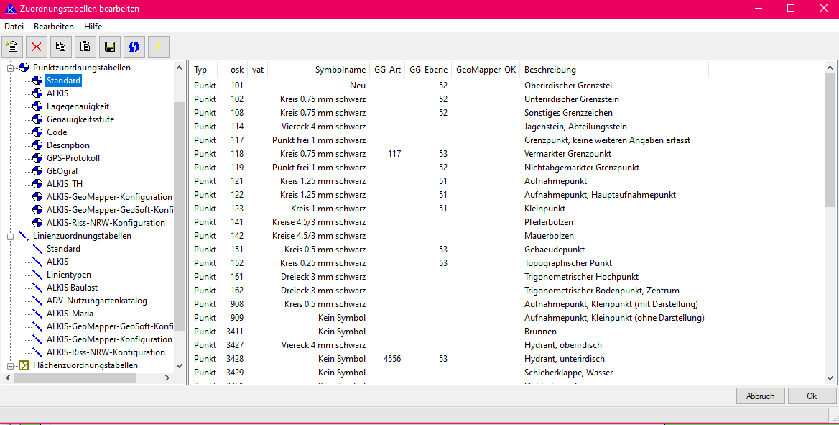
Task: Confirm with the Ok button
Action: click(812, 396)
